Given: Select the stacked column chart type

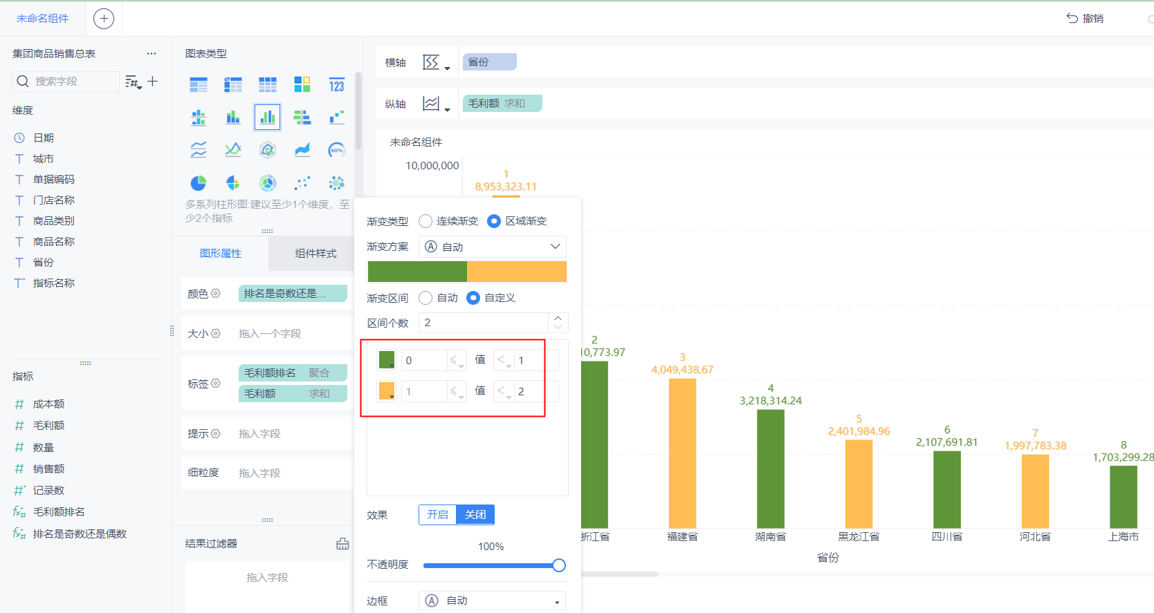Looking at the screenshot, I should click(x=233, y=117).
